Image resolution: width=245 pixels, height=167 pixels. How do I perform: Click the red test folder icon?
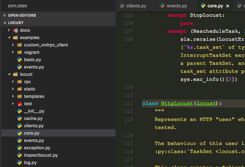click(x=20, y=104)
